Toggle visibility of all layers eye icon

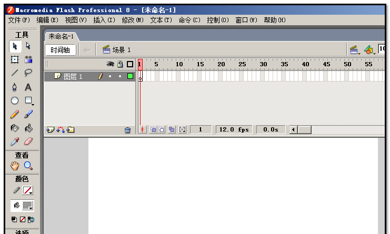[x=110, y=64]
